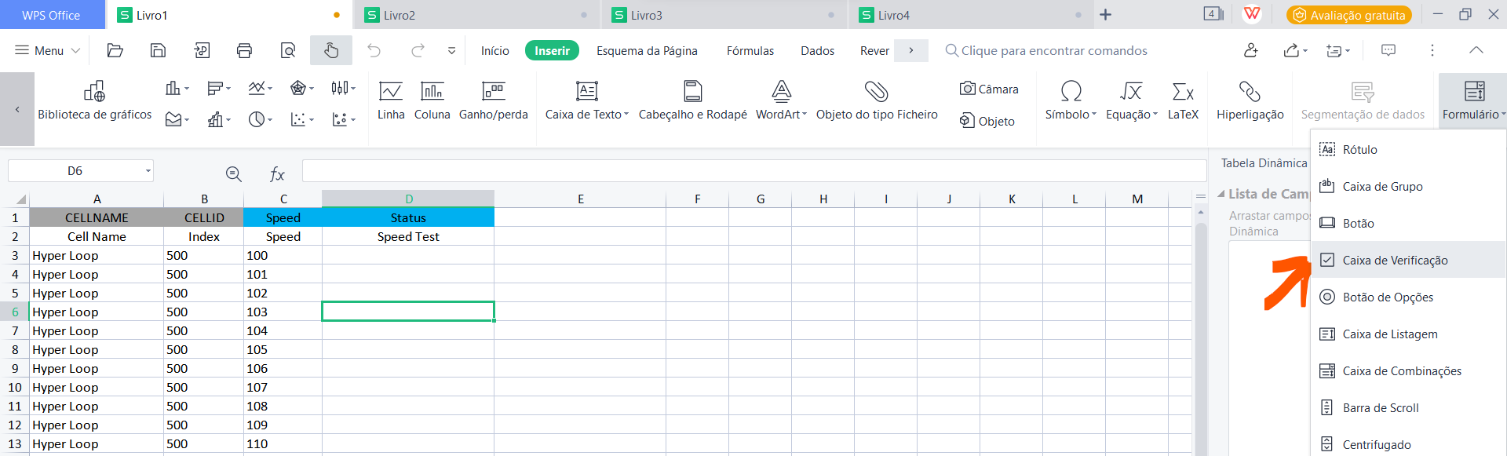Open the Menu button
Viewport: 1507px width, 456px height.
point(48,51)
